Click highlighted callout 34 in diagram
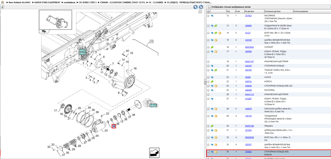The image size is (331, 159). pos(114,126)
